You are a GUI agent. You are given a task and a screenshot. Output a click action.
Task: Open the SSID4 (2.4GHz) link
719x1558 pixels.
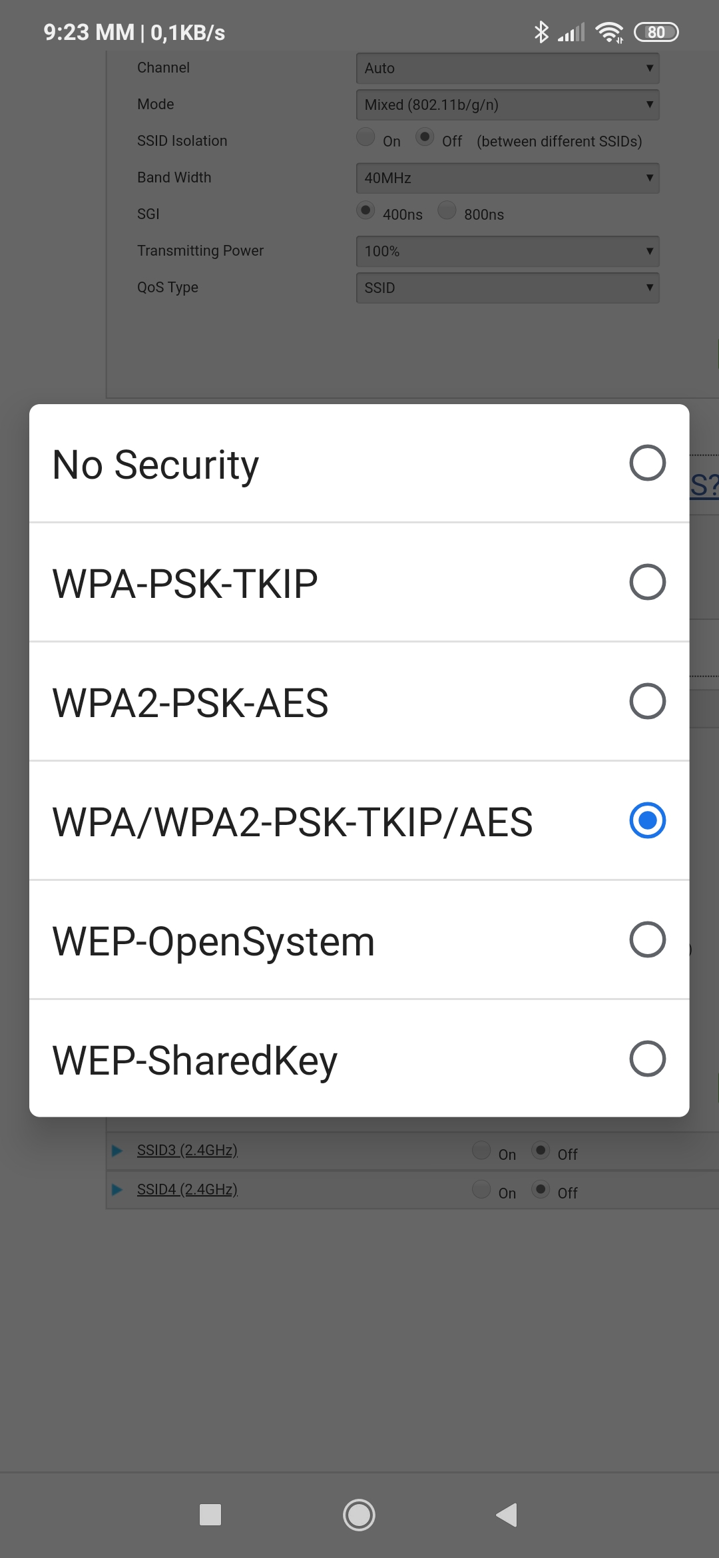tap(187, 1190)
